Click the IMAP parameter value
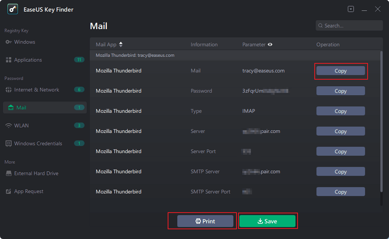This screenshot has width=389, height=239. click(x=249, y=111)
